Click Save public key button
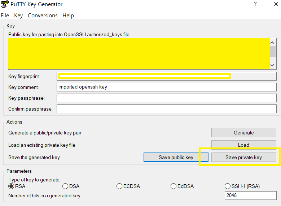281x206 pixels. [176, 157]
